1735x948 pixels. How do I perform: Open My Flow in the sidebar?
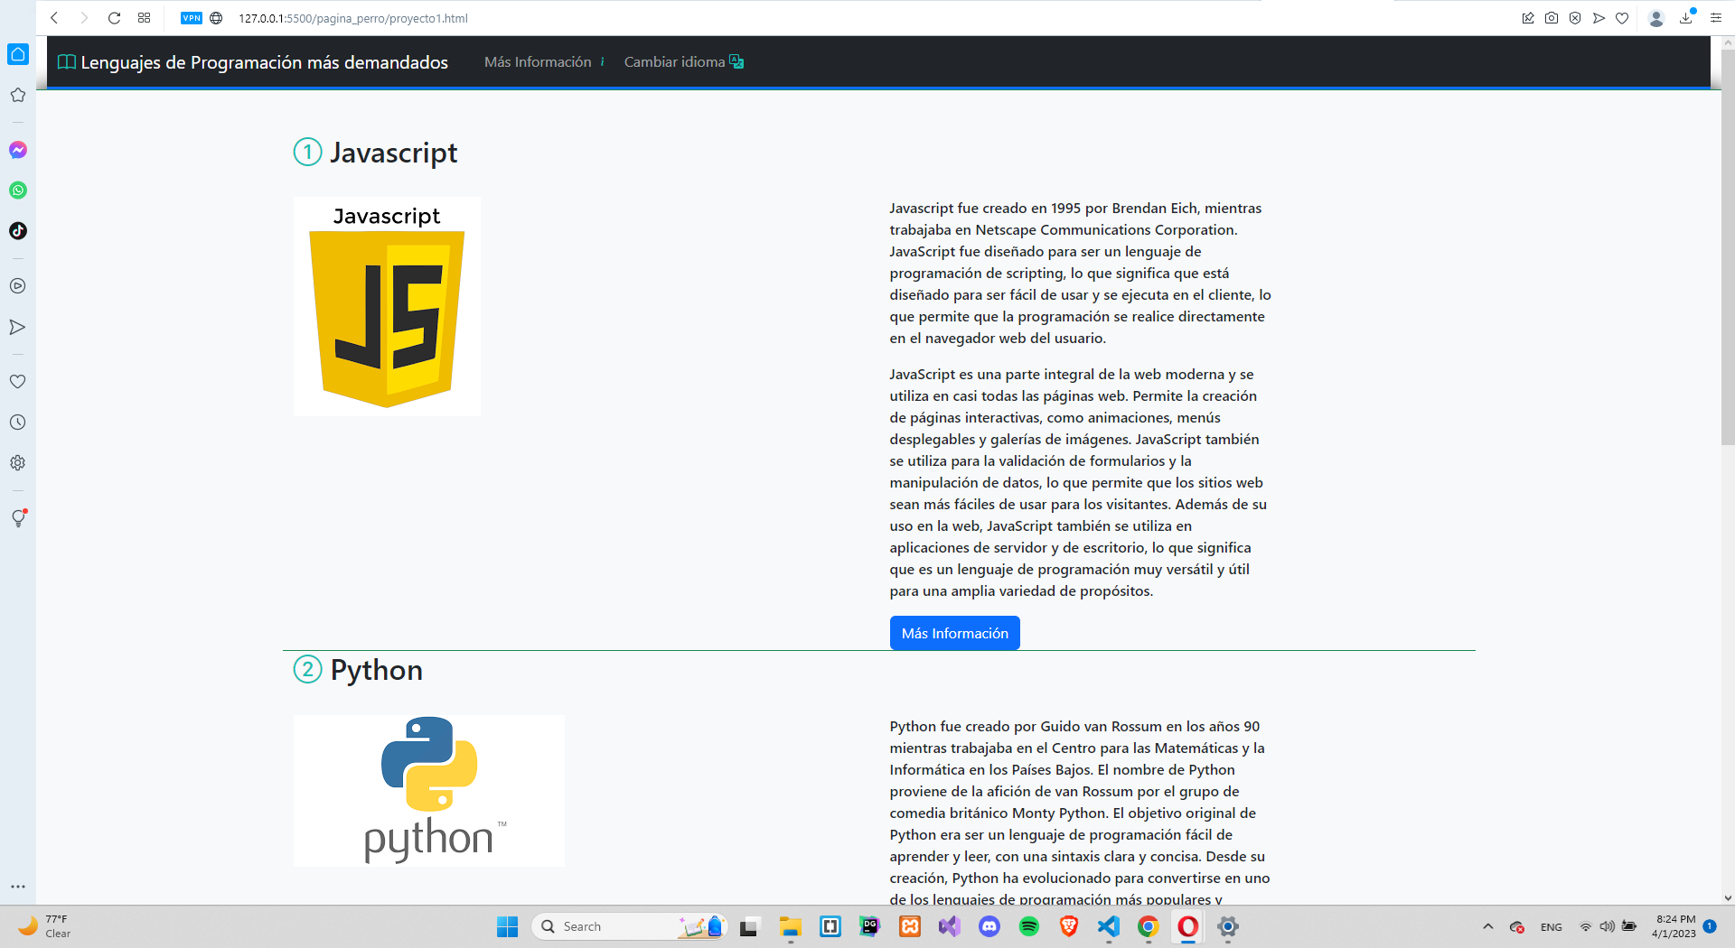click(18, 327)
